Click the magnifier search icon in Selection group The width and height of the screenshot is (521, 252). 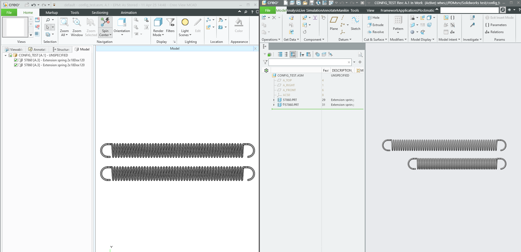tap(48, 20)
